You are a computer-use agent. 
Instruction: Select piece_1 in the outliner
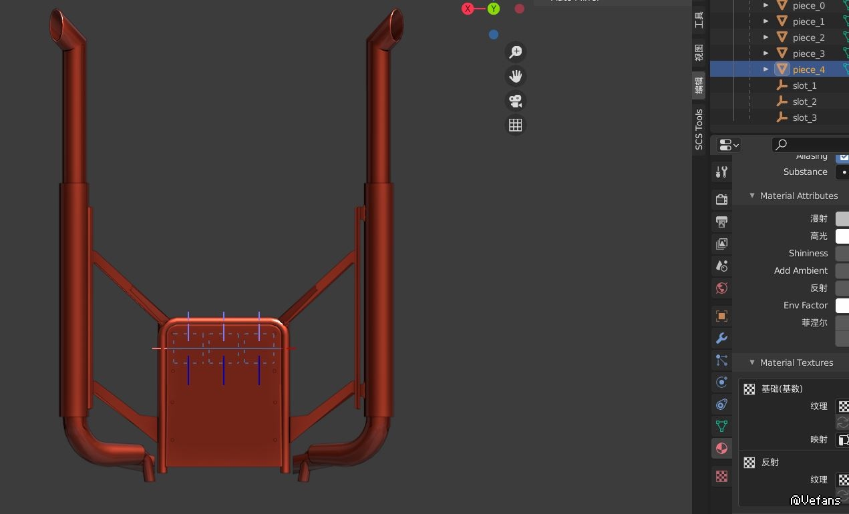[808, 21]
